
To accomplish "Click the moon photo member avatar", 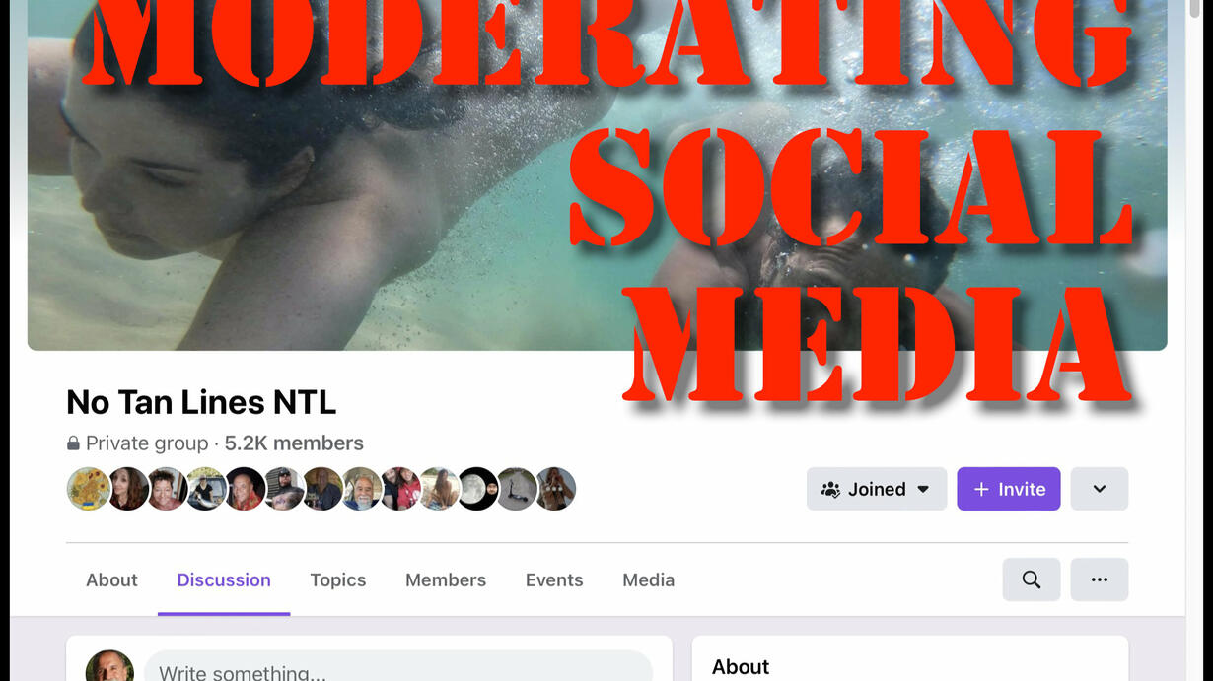I will tap(477, 489).
